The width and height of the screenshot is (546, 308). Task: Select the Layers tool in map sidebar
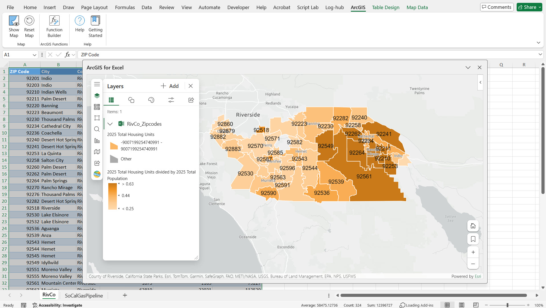97,96
